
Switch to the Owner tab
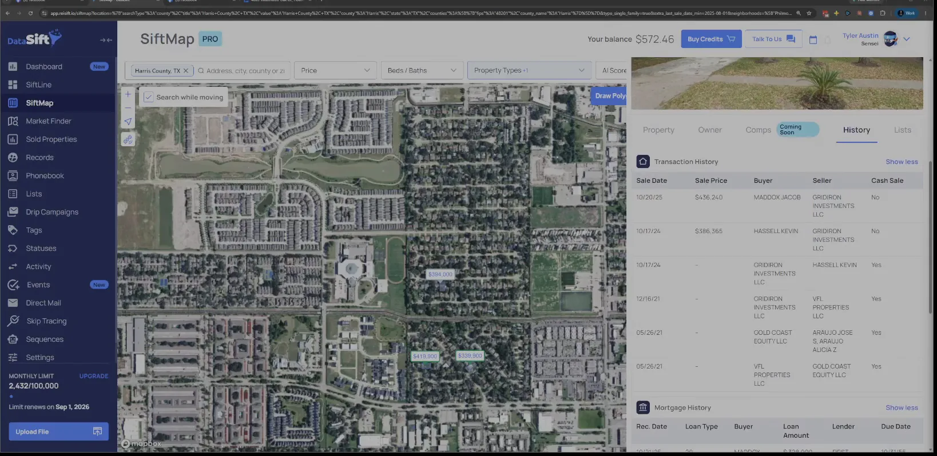click(x=710, y=130)
